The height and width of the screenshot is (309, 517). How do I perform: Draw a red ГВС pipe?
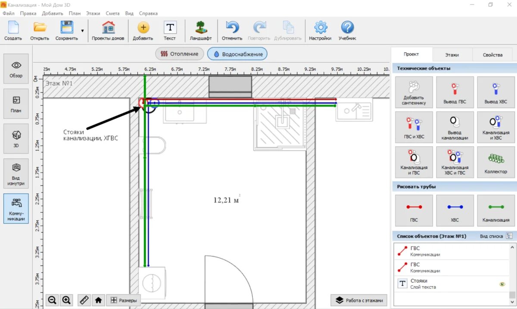[x=414, y=211]
